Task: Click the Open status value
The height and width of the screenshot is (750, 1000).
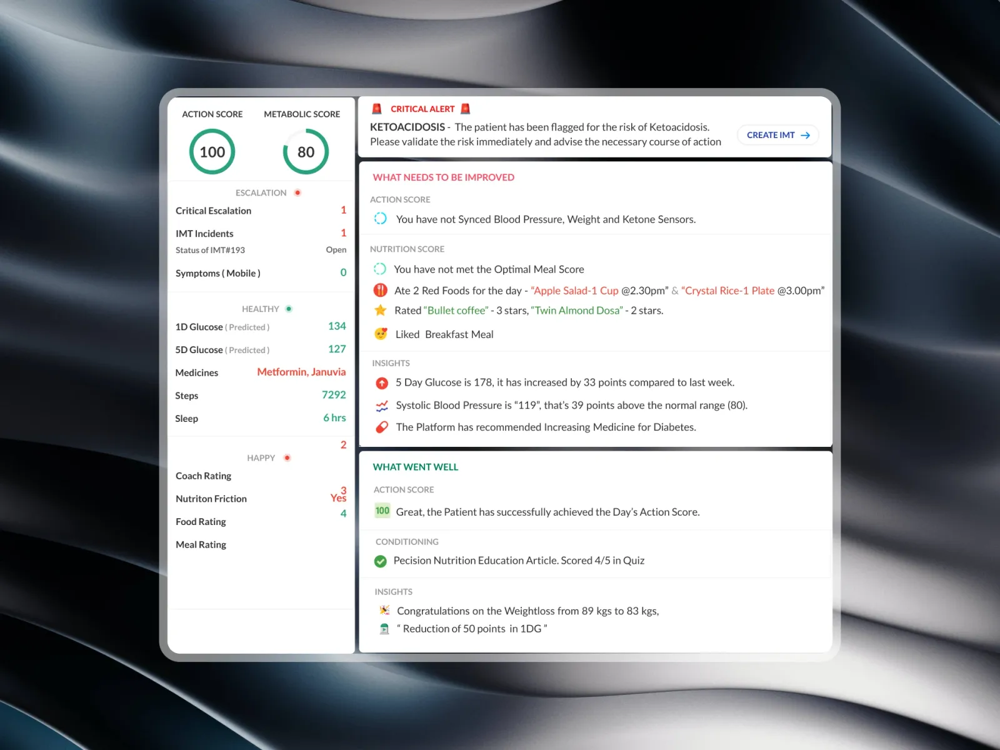Action: pyautogui.click(x=336, y=250)
